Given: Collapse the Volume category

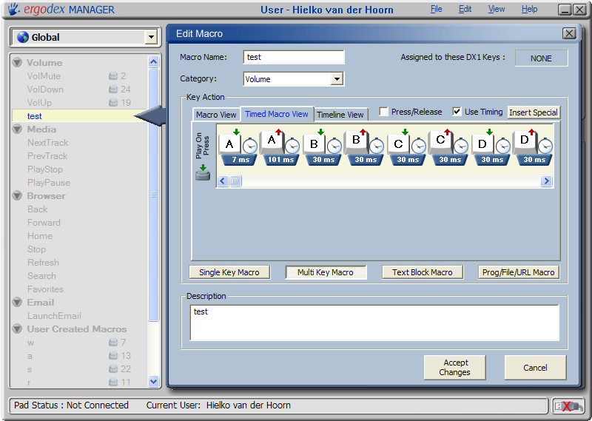Looking at the screenshot, I should coord(17,62).
